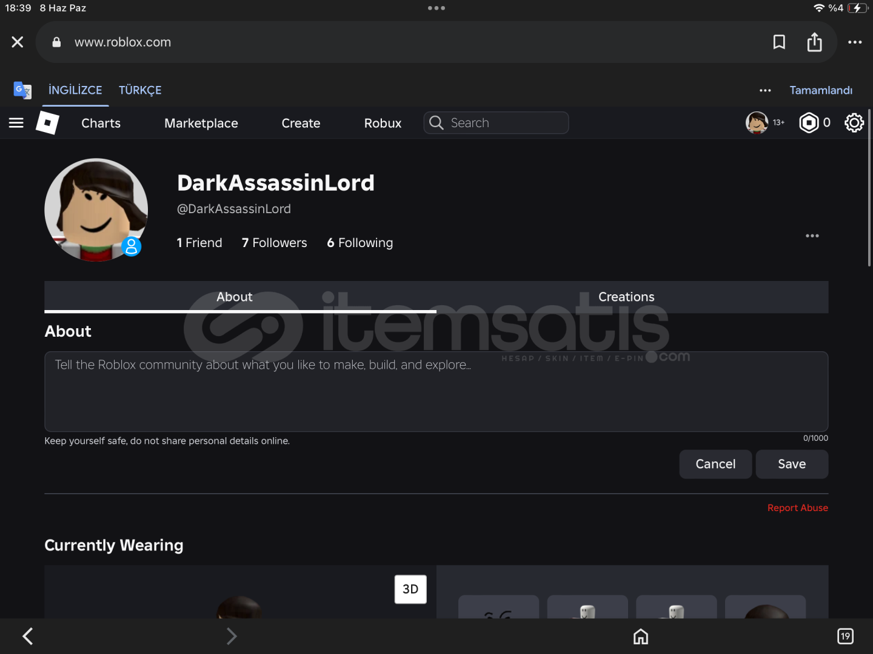
Task: Go forward with the browser forward arrow
Action: point(231,636)
